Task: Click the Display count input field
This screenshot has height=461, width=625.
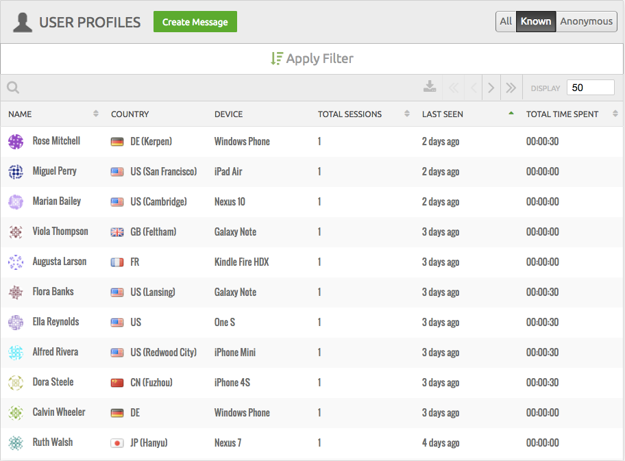Action: point(590,88)
